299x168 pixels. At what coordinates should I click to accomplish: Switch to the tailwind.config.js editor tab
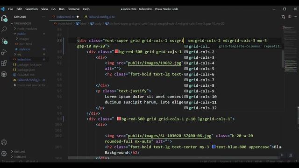100,17
